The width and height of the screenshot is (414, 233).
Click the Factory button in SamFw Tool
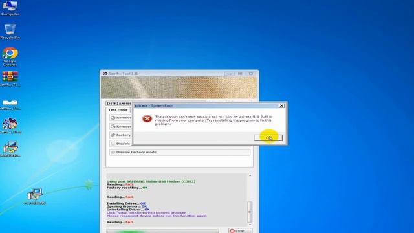click(x=120, y=135)
